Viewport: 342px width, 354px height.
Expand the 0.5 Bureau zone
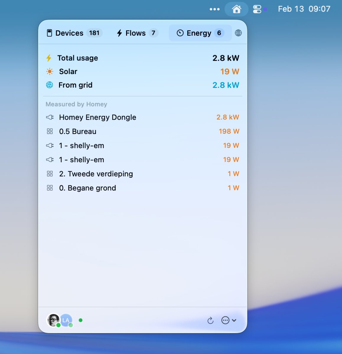(x=78, y=132)
